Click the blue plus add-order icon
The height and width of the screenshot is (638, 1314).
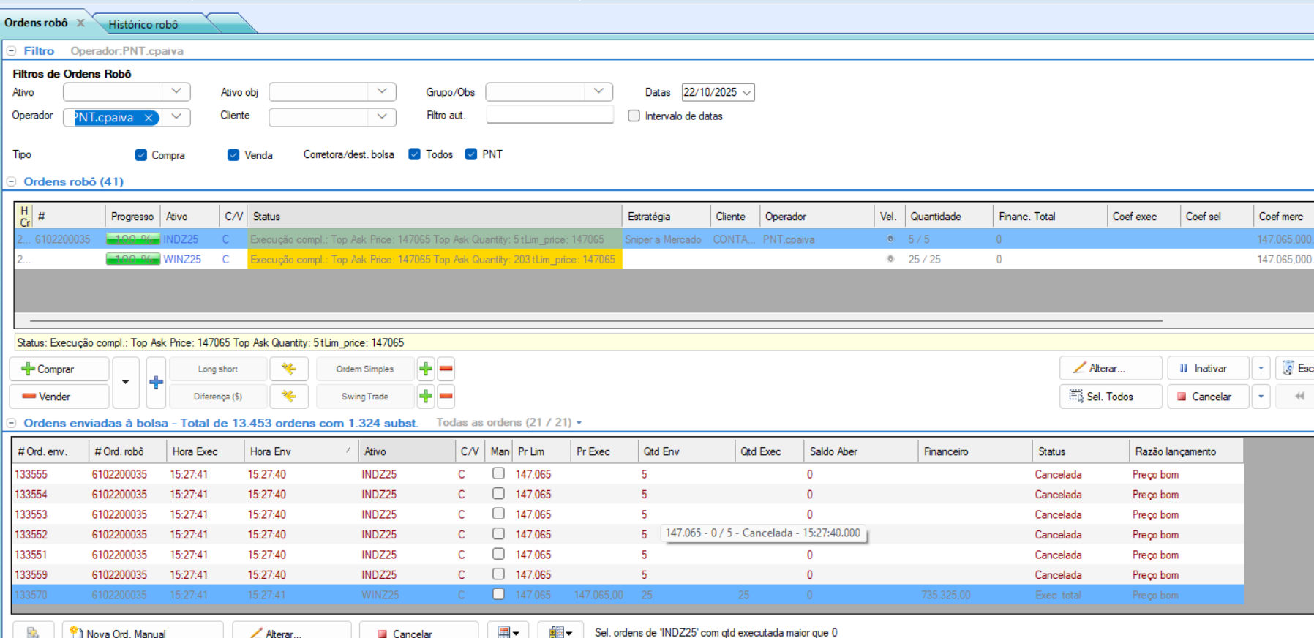pos(156,382)
